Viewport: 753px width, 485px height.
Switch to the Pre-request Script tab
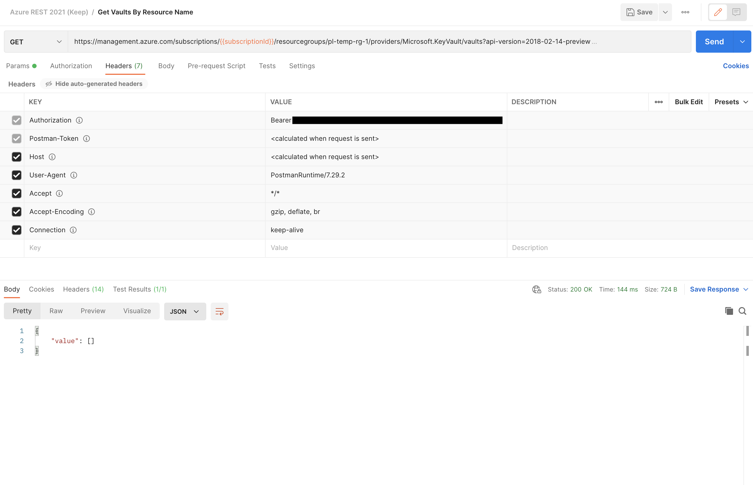216,66
